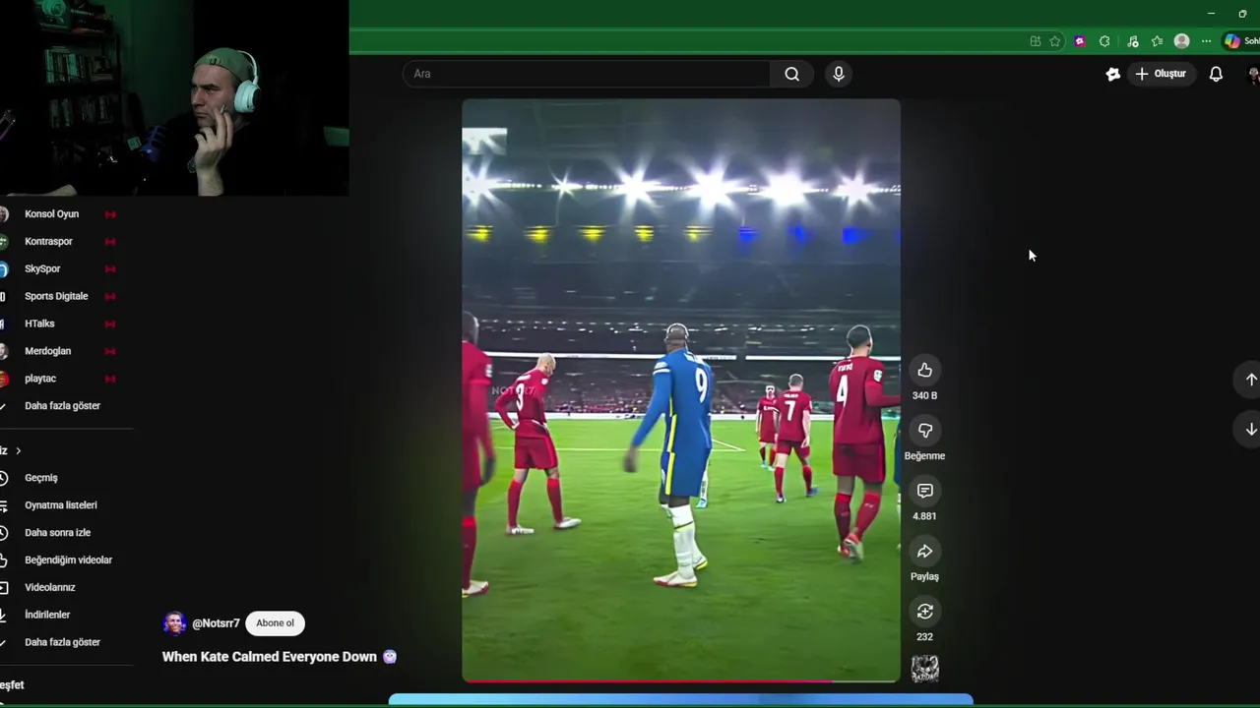Dislike the Short via Beğenme thumbs-down
This screenshot has width=1260, height=708.
click(x=924, y=431)
